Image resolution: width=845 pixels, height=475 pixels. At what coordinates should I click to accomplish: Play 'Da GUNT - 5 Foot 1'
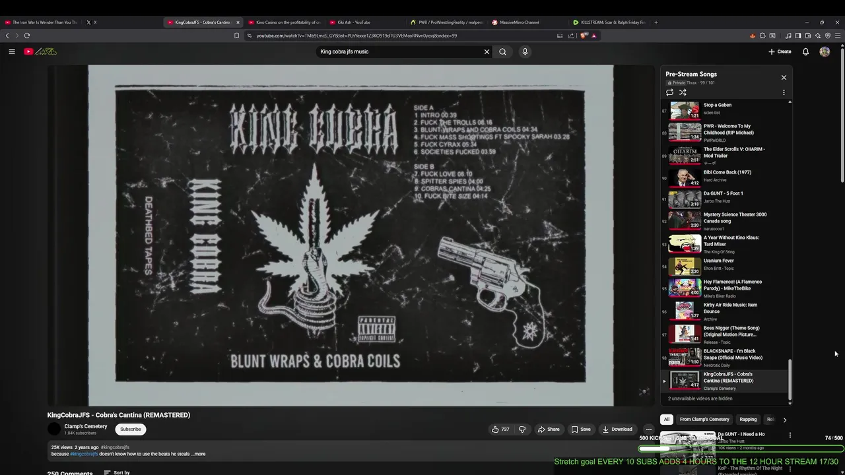(x=724, y=199)
